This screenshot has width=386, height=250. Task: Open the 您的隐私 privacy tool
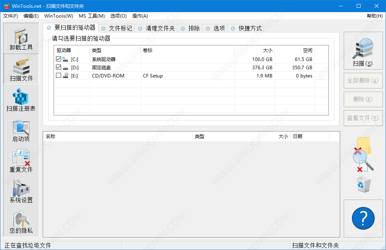click(21, 222)
